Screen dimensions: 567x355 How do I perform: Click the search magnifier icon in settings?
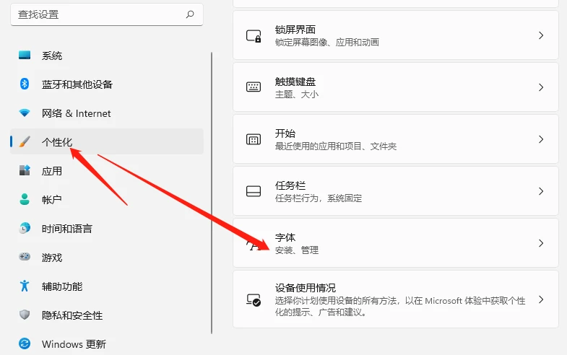point(190,14)
